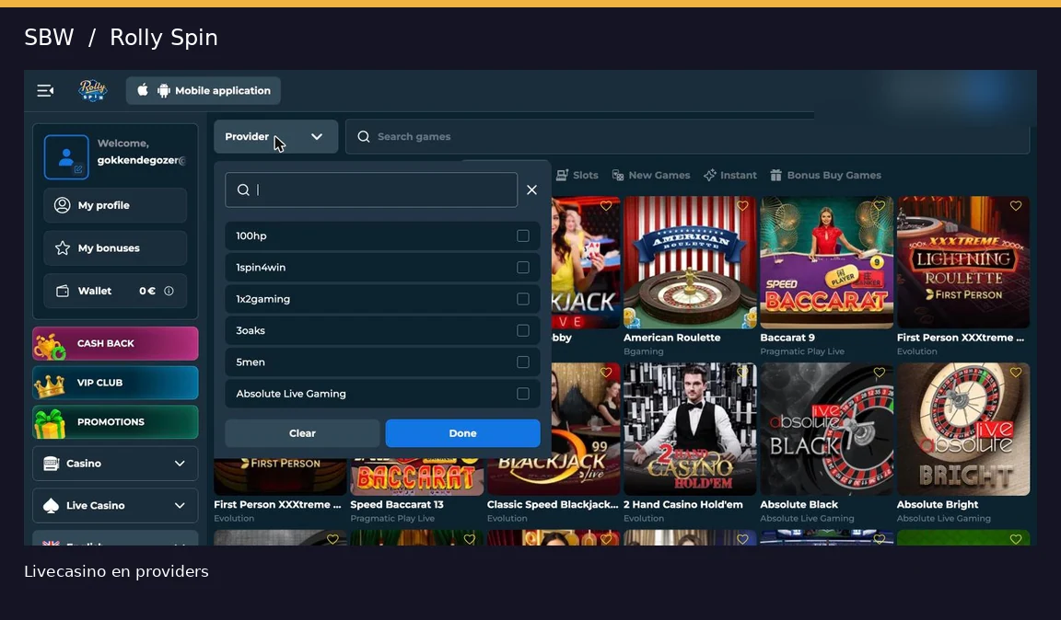1061x620 pixels.
Task: Switch to the Slots tab
Action: [577, 175]
